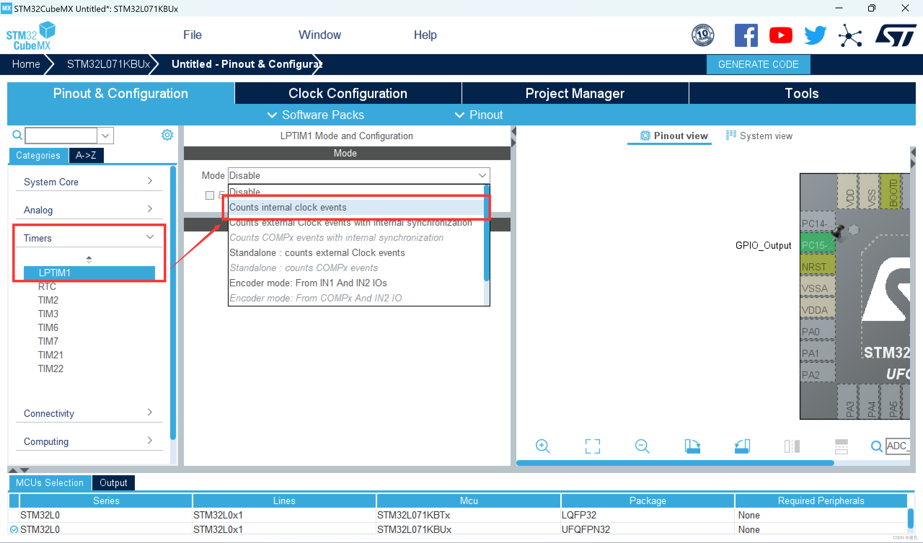Viewport: 923px width, 543px height.
Task: Select TIM2 in Timers list
Action: tap(48, 300)
